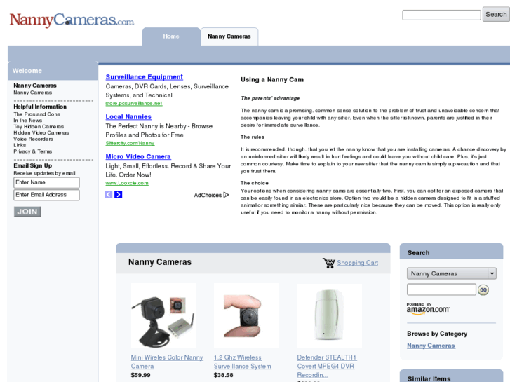The image size is (510, 382).
Task: Click the round GO button icon
Action: (483, 289)
